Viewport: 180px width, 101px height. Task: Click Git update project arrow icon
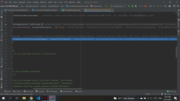coord(154,6)
